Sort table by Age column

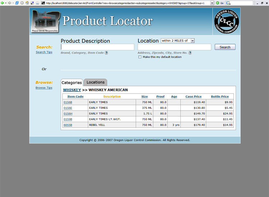pos(174,96)
